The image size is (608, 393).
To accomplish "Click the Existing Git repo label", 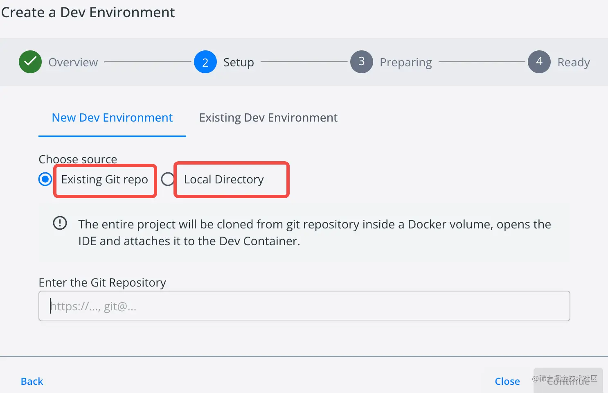I will (104, 180).
